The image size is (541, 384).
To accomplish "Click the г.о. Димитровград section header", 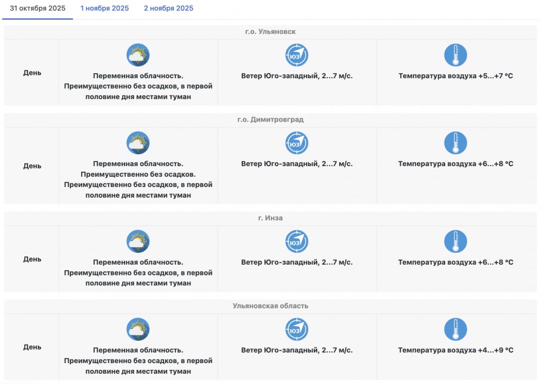I will 270,119.
